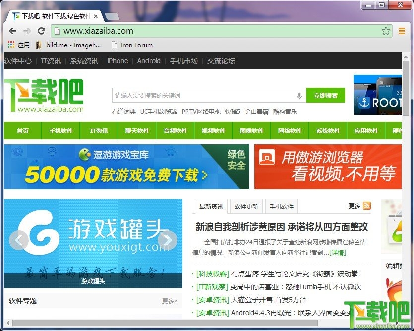Click the 有道词典 hot search link
Viewport: 414px width, 331px height.
(x=124, y=112)
